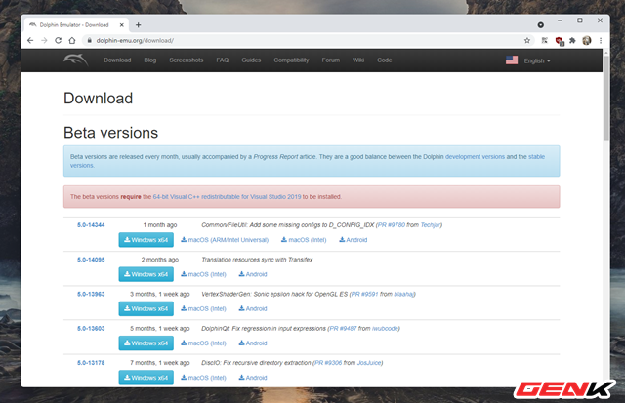The width and height of the screenshot is (625, 403).
Task: Open Wiki in site navbar
Action: tap(358, 60)
